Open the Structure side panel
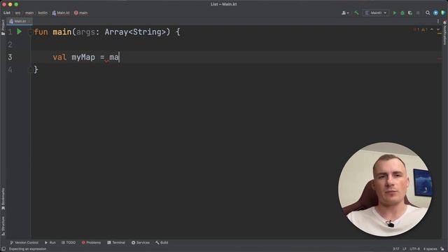The height and width of the screenshot is (252, 448). 3,225
